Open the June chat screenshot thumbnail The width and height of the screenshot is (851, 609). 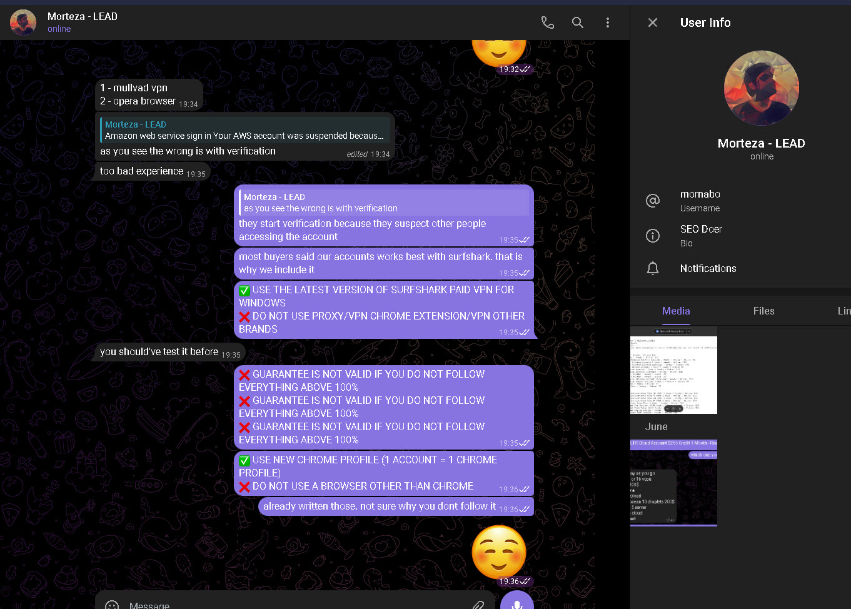[x=673, y=483]
